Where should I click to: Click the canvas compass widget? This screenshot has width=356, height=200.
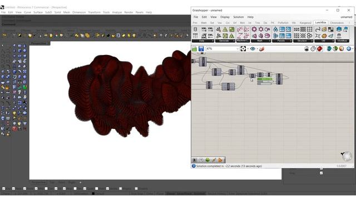coord(347,156)
